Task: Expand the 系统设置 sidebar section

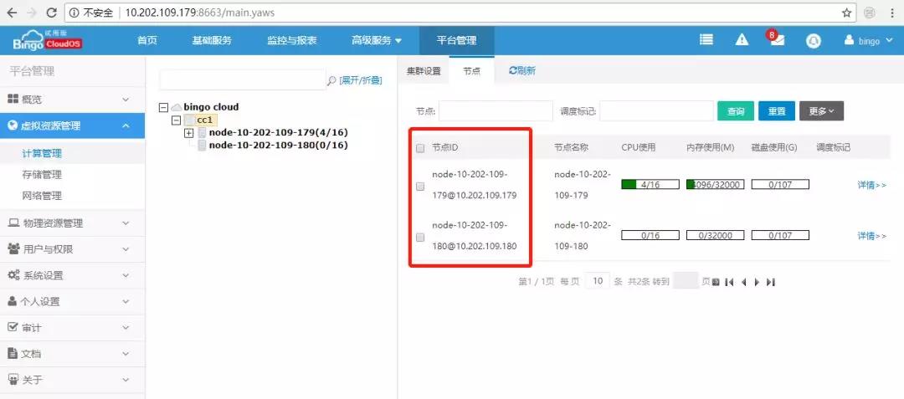Action: [72, 276]
